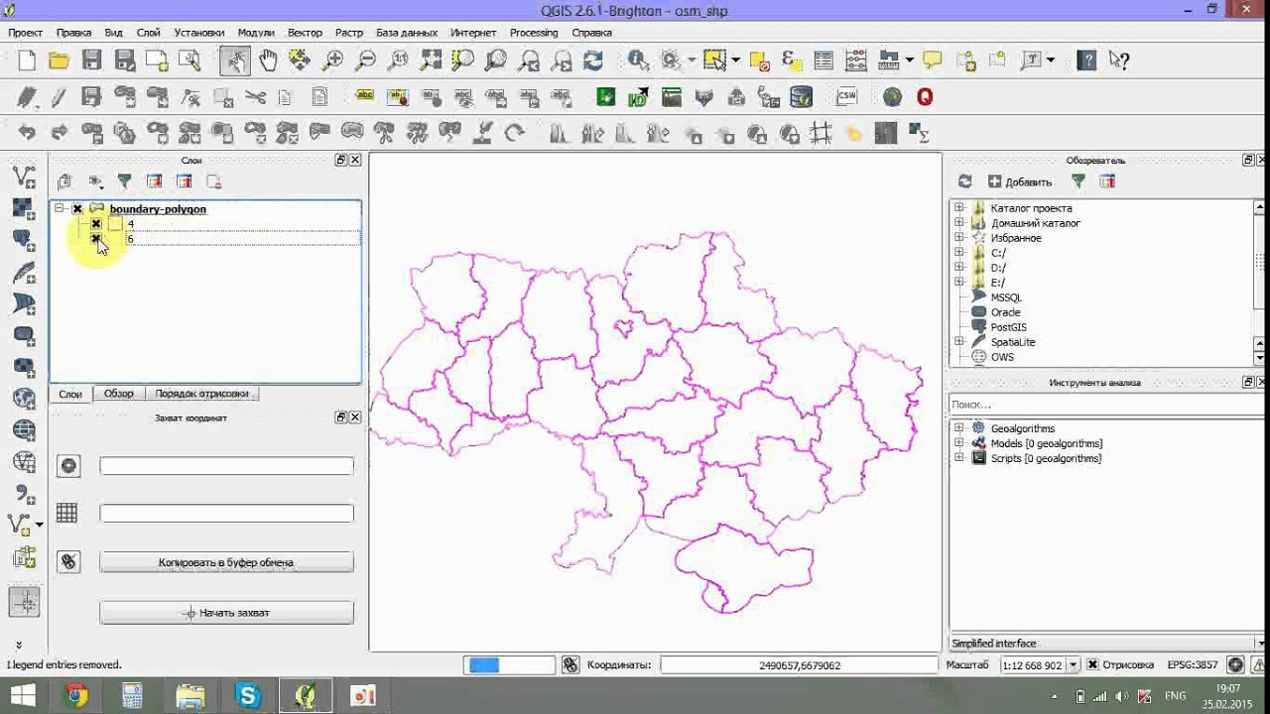
Task: Click the Начать захват button
Action: click(x=226, y=613)
